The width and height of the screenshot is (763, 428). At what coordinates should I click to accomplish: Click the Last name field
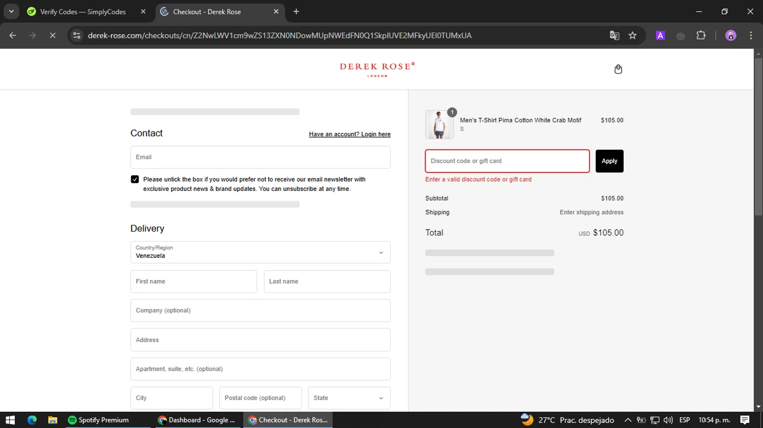[327, 281]
